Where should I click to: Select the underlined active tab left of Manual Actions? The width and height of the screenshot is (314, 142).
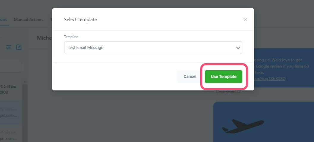[3, 20]
